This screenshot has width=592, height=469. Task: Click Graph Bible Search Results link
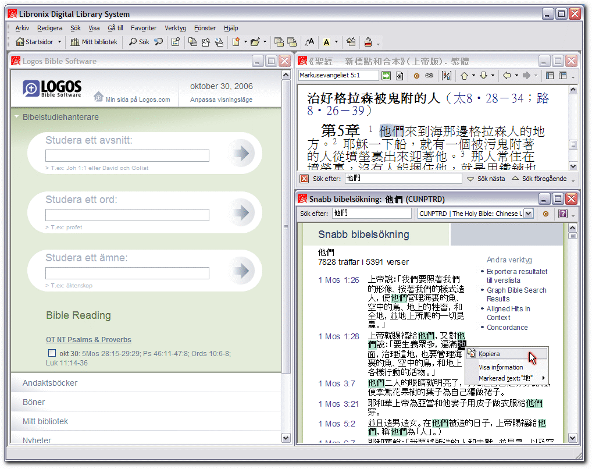(x=516, y=294)
